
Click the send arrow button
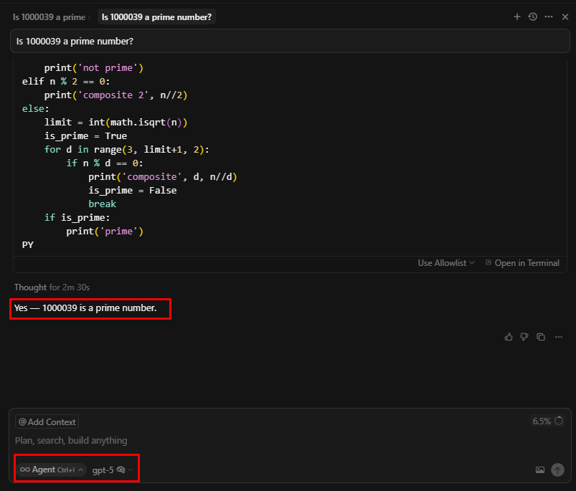click(x=557, y=470)
